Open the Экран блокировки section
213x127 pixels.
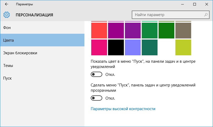coord(42,53)
